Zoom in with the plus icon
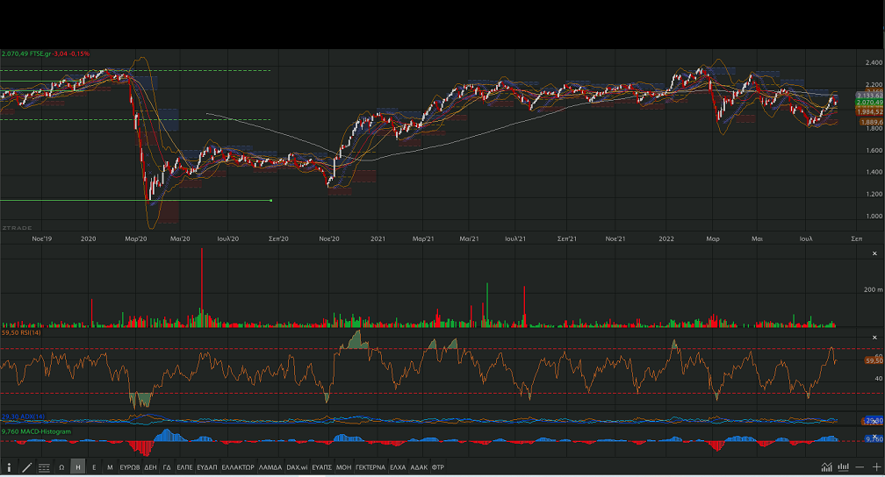 pos(876,467)
